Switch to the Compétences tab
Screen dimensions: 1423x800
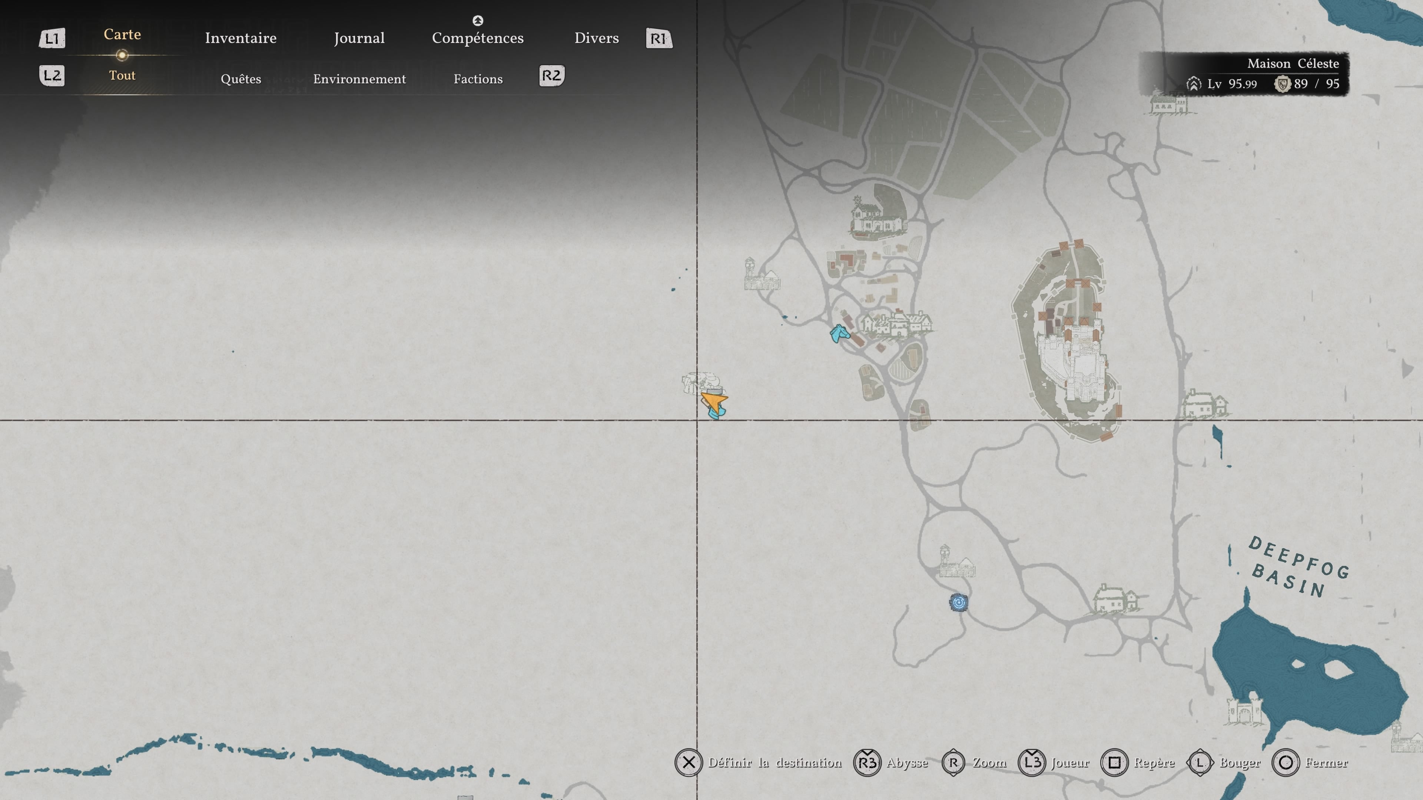coord(478,38)
